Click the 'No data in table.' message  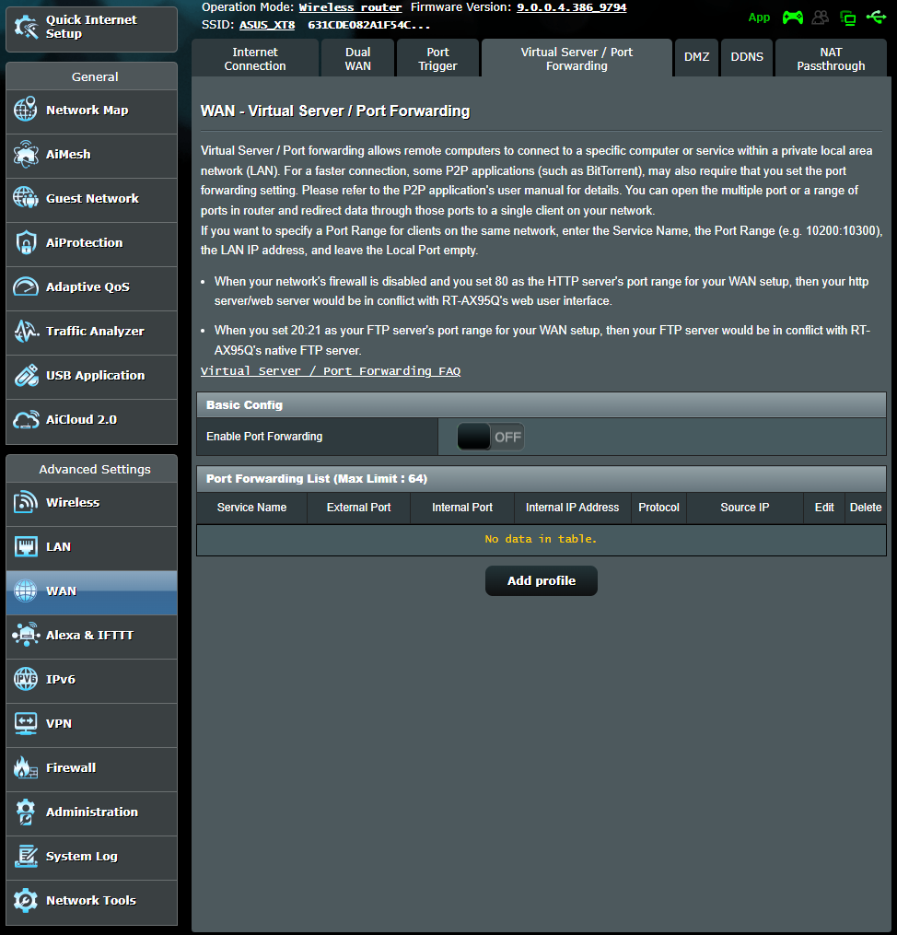[541, 539]
